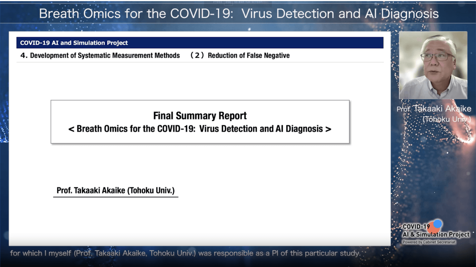
Task: Click the 'Press esc to exit full screen' hint
Action: click(x=238, y=2)
